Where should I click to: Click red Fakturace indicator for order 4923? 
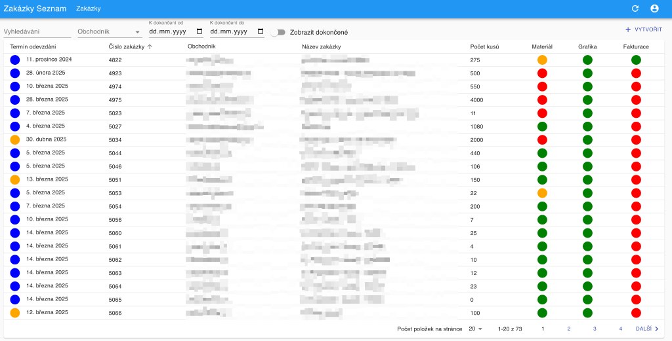point(636,73)
